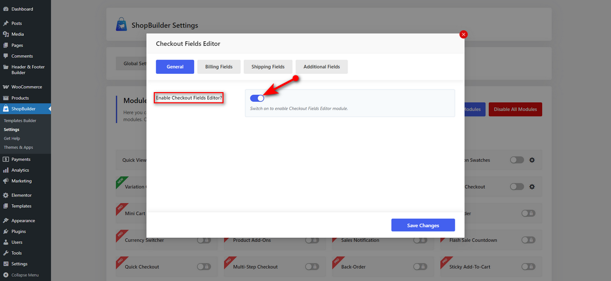Click the Currency Switcher module card
Screen dimensions: 611x281
(166, 240)
